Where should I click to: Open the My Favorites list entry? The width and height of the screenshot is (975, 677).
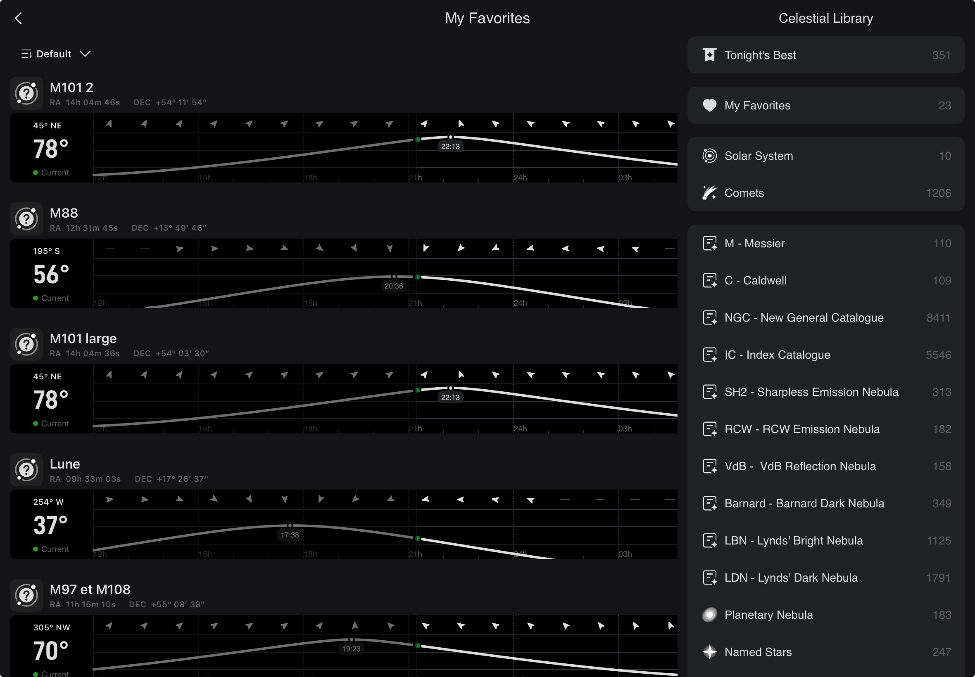pyautogui.click(x=825, y=105)
